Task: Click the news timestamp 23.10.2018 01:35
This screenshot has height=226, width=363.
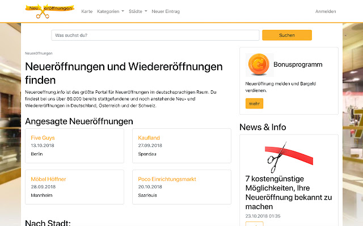Action: [263, 216]
